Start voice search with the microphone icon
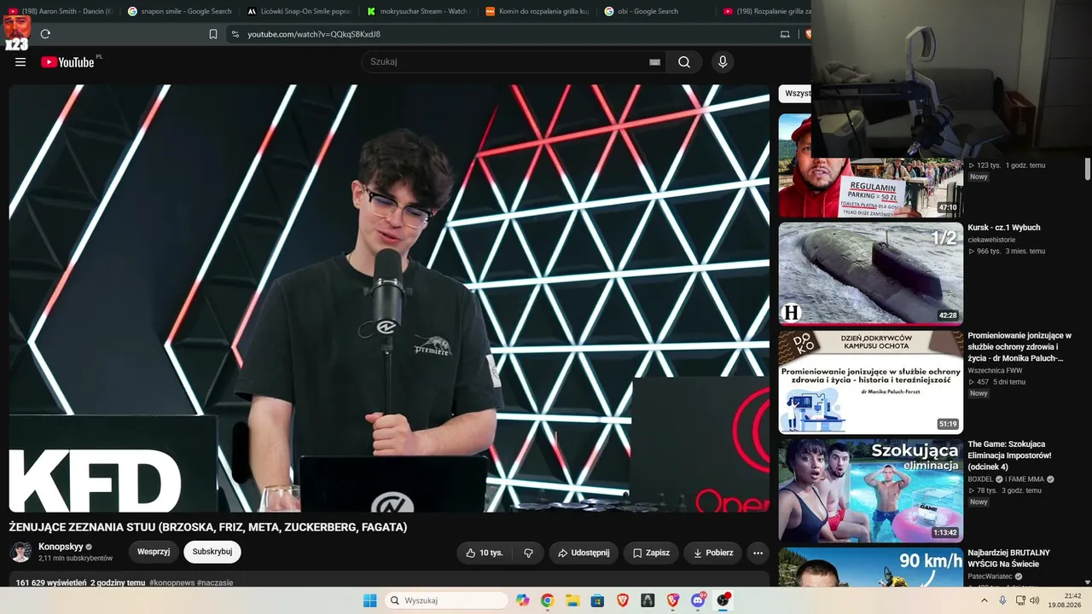This screenshot has width=1092, height=614. [723, 62]
